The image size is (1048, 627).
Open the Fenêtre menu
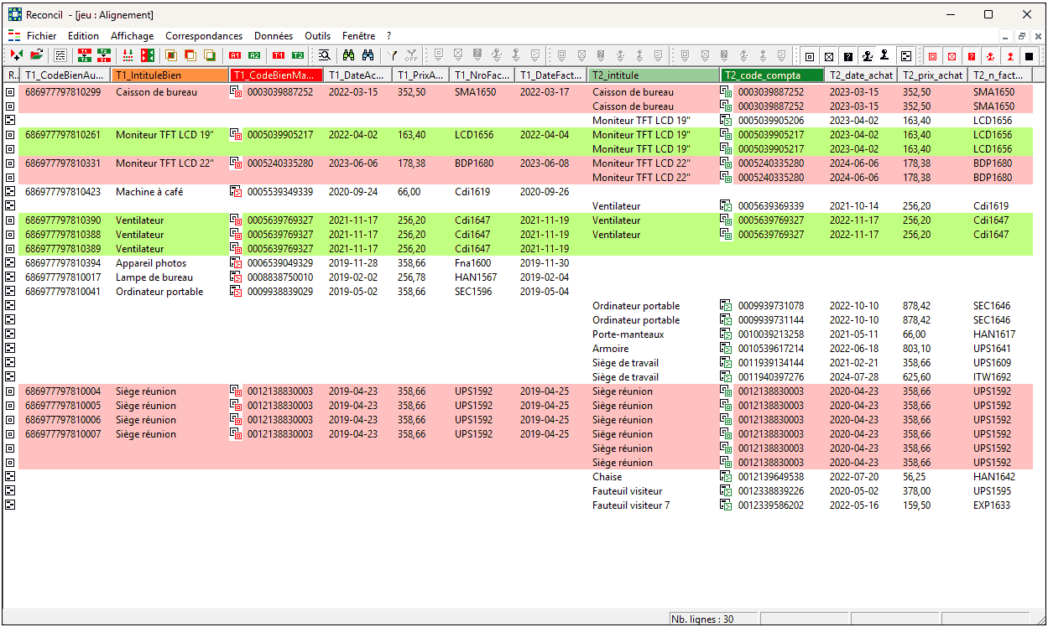click(359, 36)
